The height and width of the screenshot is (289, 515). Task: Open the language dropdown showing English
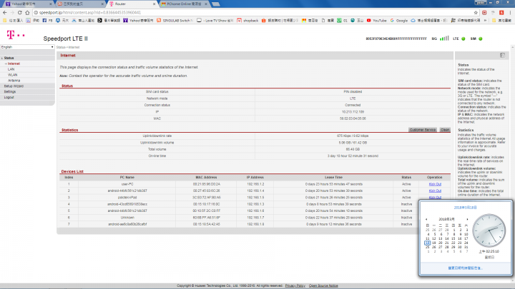pyautogui.click(x=27, y=47)
